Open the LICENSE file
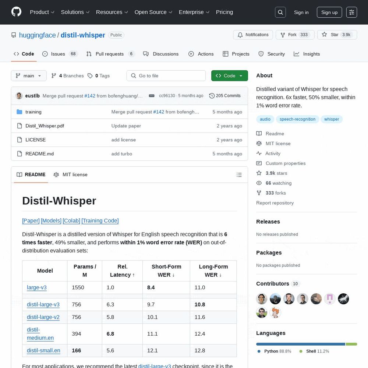This screenshot has width=368, height=368. pos(35,139)
